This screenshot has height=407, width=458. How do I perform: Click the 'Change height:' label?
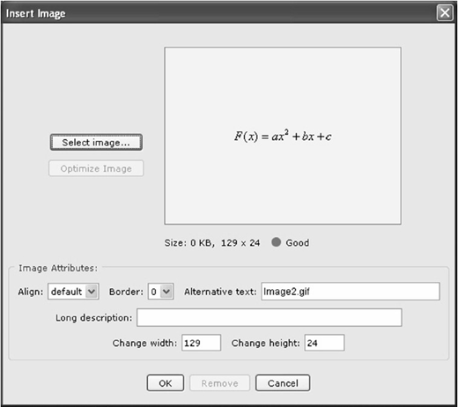point(266,343)
